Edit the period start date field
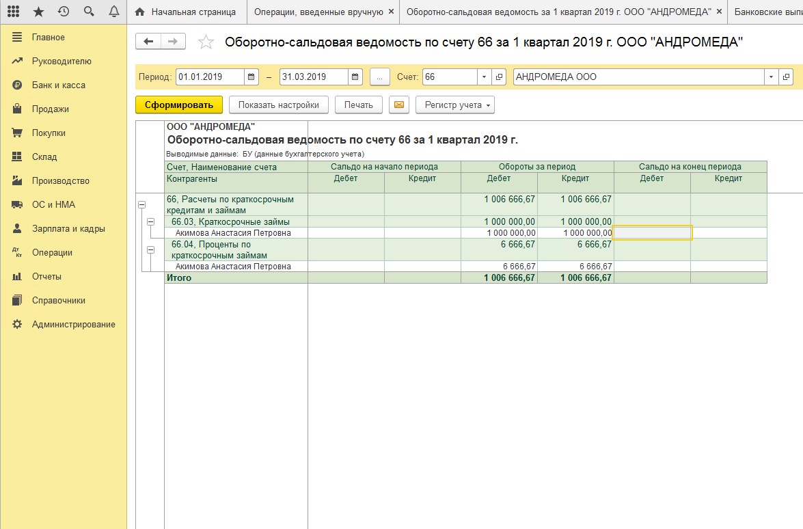 [x=210, y=77]
